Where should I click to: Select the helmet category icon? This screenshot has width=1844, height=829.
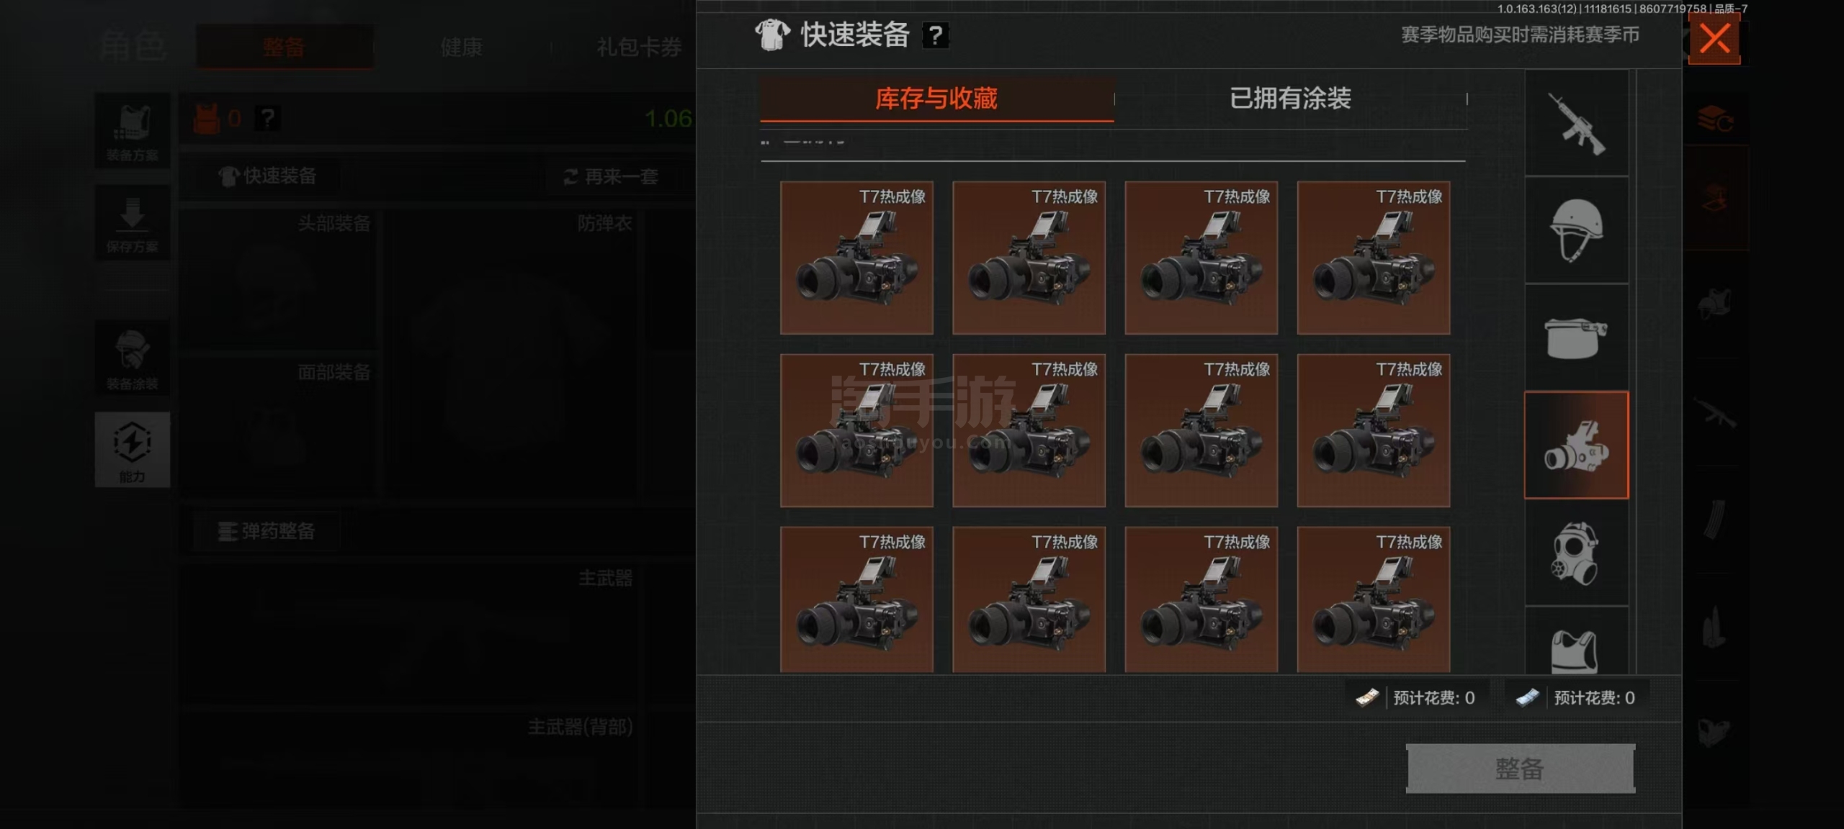pyautogui.click(x=1576, y=230)
